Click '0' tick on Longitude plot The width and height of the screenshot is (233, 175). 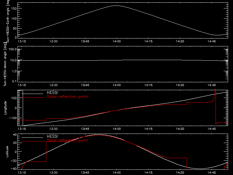click(x=16, y=108)
